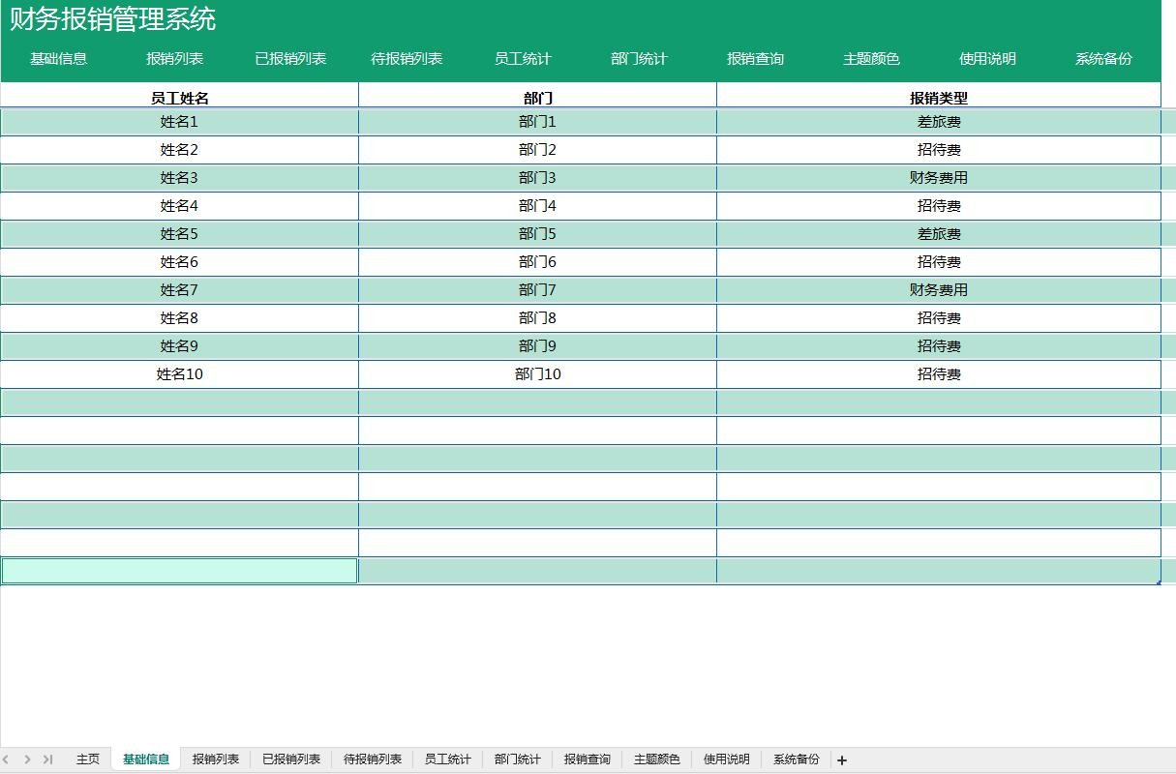
Task: Open 报销查询 from the top navigation
Action: coord(755,59)
